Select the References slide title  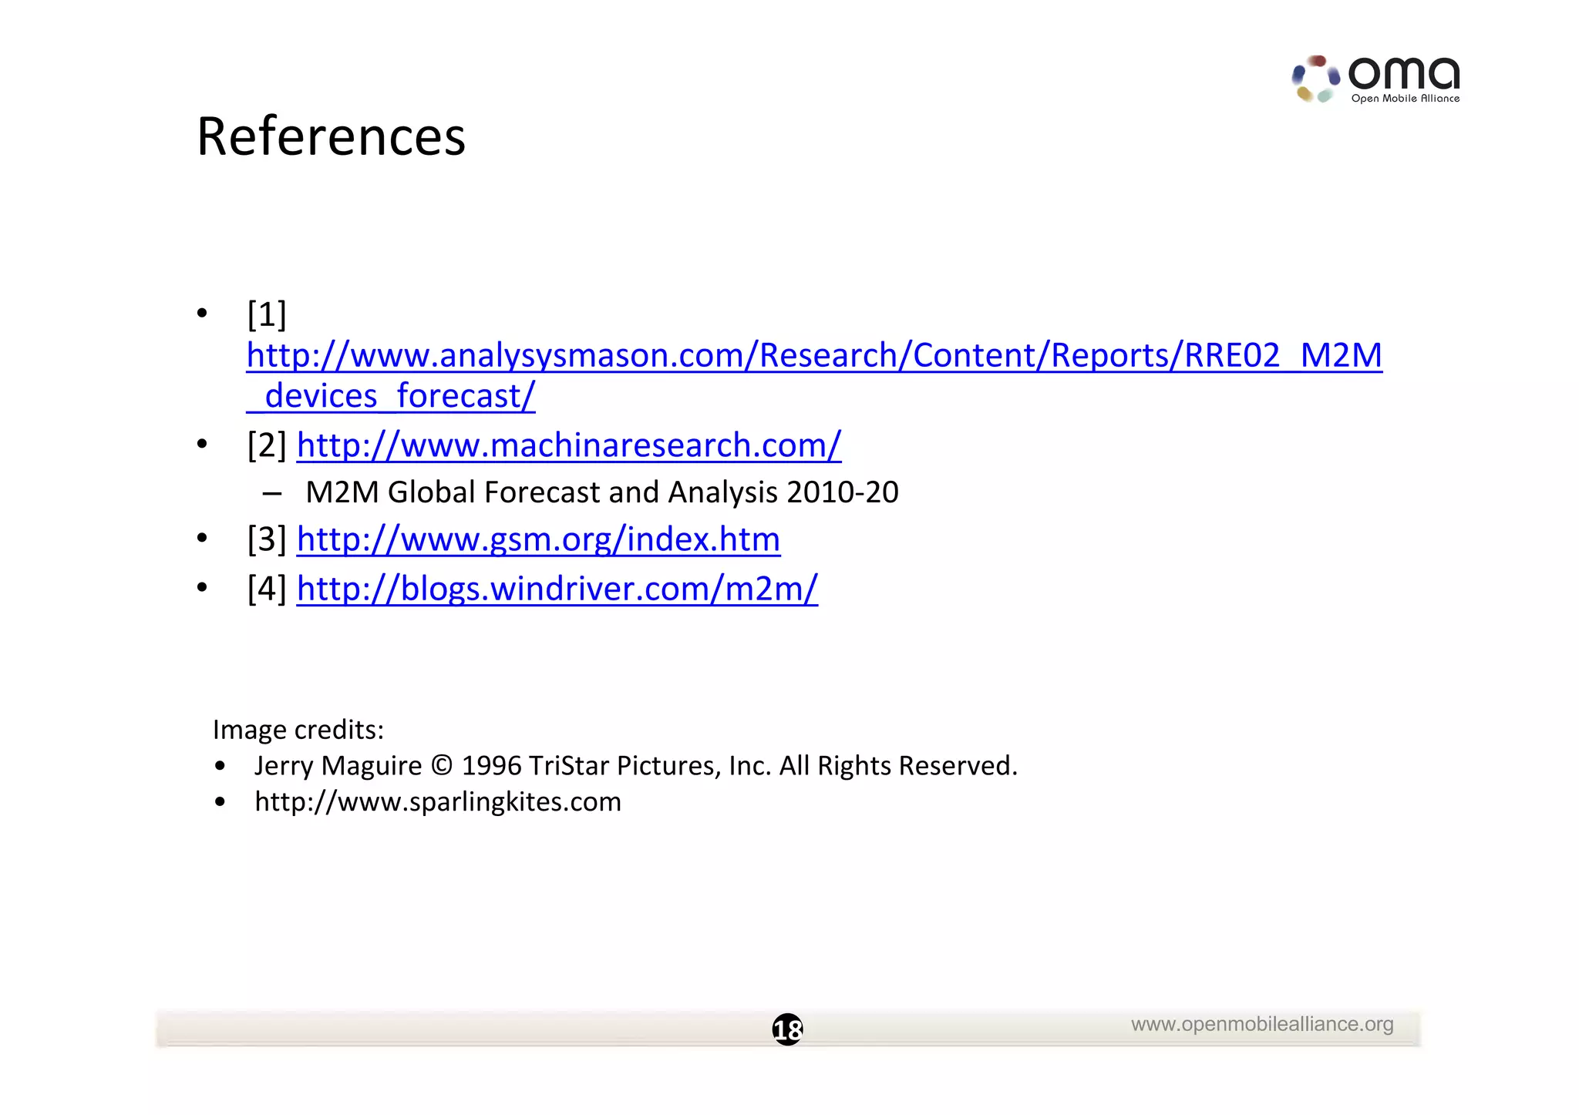point(331,136)
